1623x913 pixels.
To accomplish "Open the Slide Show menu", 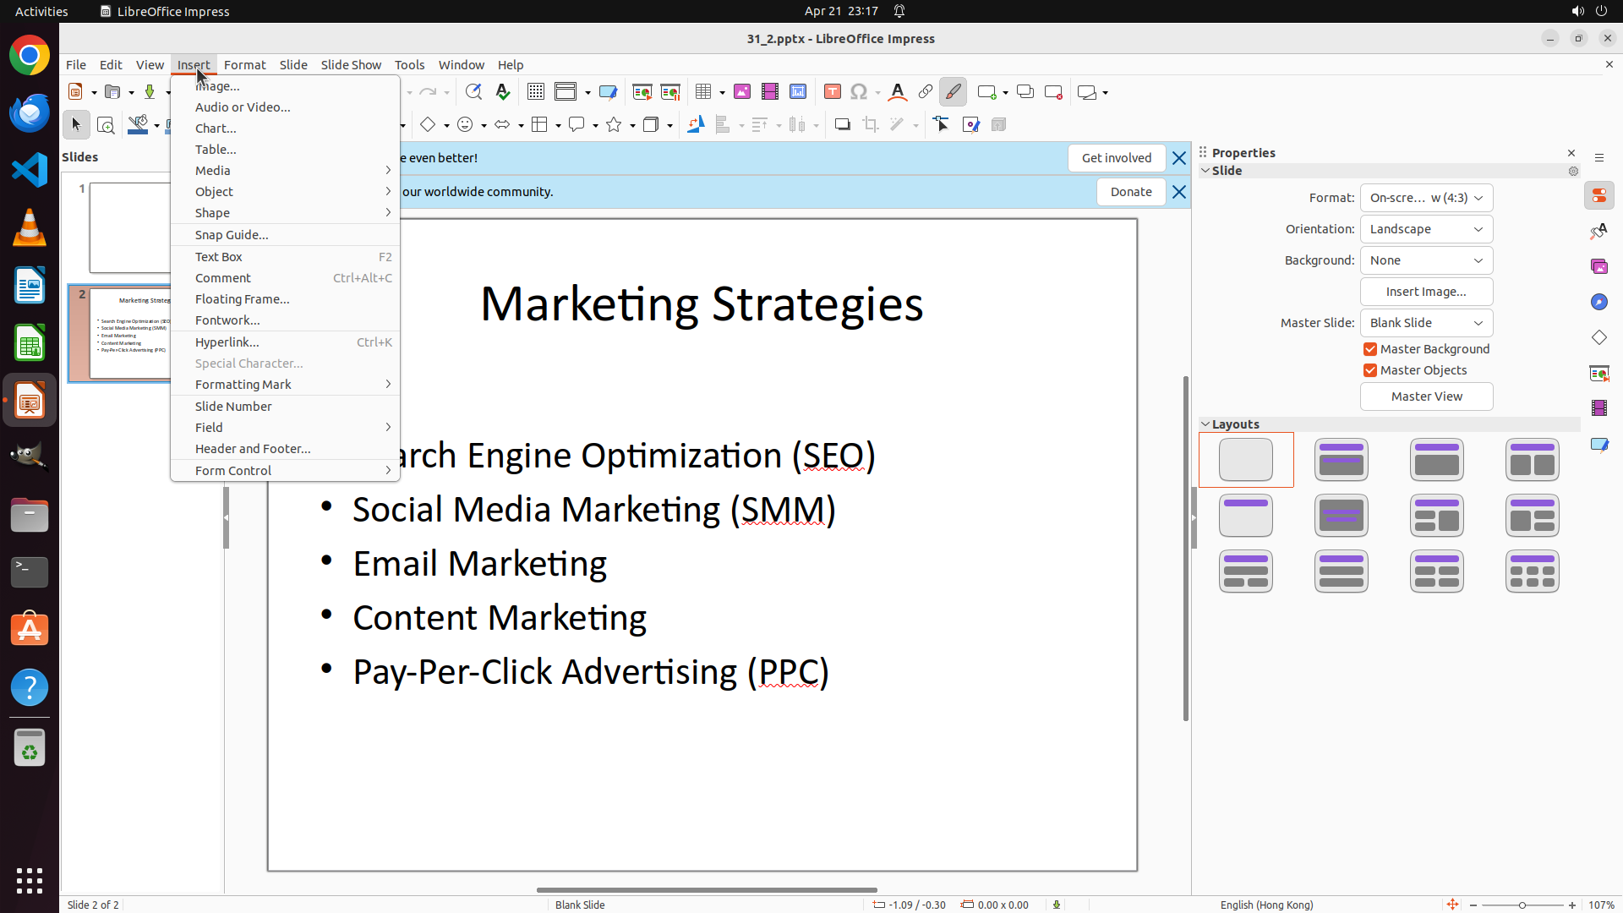I will tap(351, 64).
